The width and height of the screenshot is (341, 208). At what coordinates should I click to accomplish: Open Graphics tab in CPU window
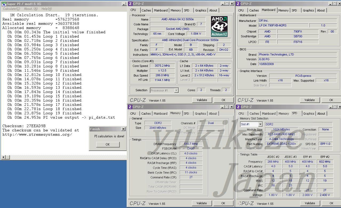(201, 10)
